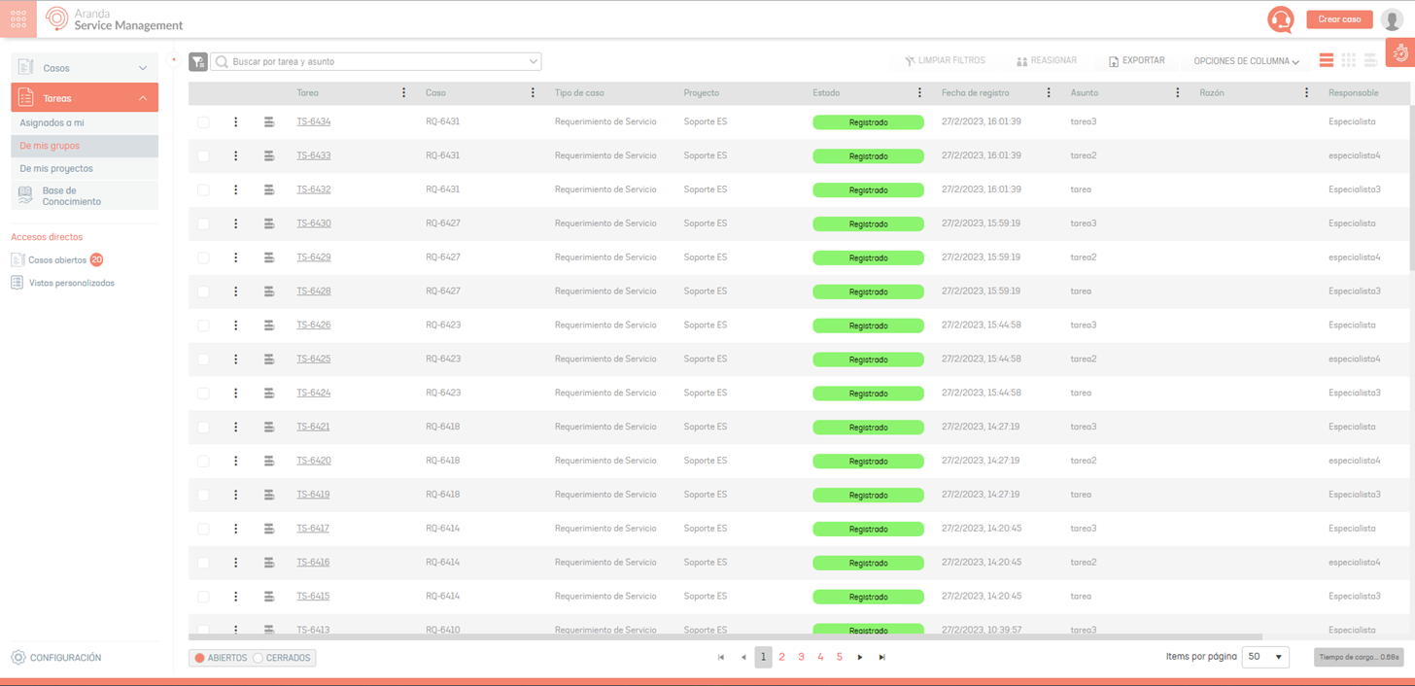Viewport: 1415px width, 686px height.
Task: Select De mis proyectos in sidebar
Action: [56, 168]
